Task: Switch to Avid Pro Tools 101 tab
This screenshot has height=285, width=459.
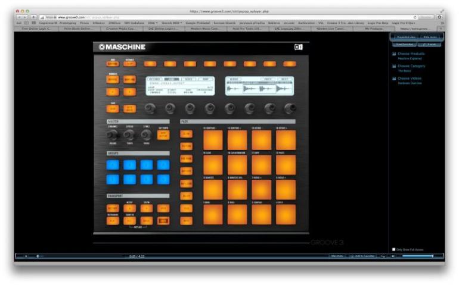Action: click(x=248, y=29)
